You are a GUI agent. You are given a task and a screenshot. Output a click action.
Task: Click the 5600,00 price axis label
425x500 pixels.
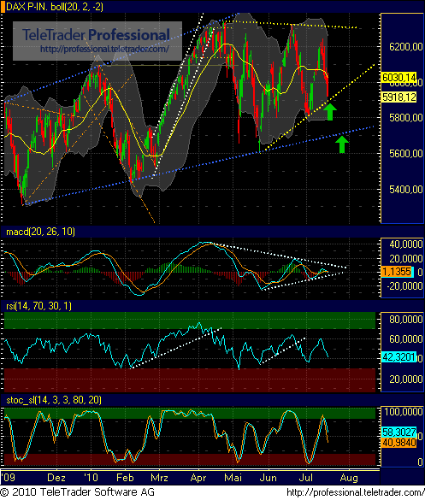(x=405, y=153)
